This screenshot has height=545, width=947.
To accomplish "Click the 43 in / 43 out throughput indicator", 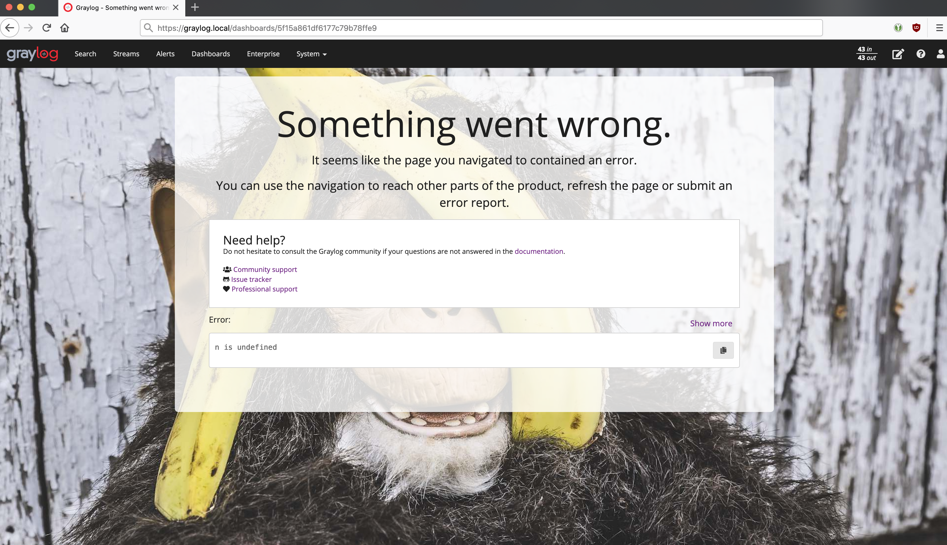I will click(867, 53).
